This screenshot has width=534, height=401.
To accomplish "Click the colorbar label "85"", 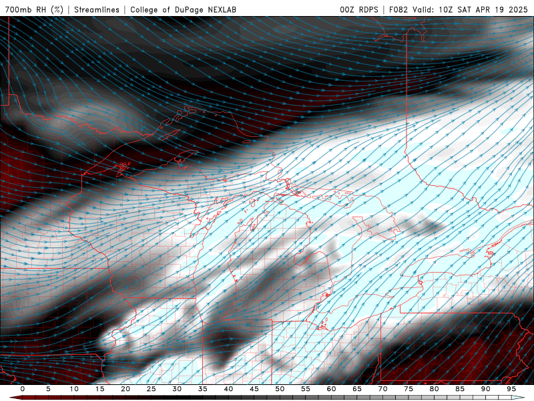I will click(x=460, y=389).
